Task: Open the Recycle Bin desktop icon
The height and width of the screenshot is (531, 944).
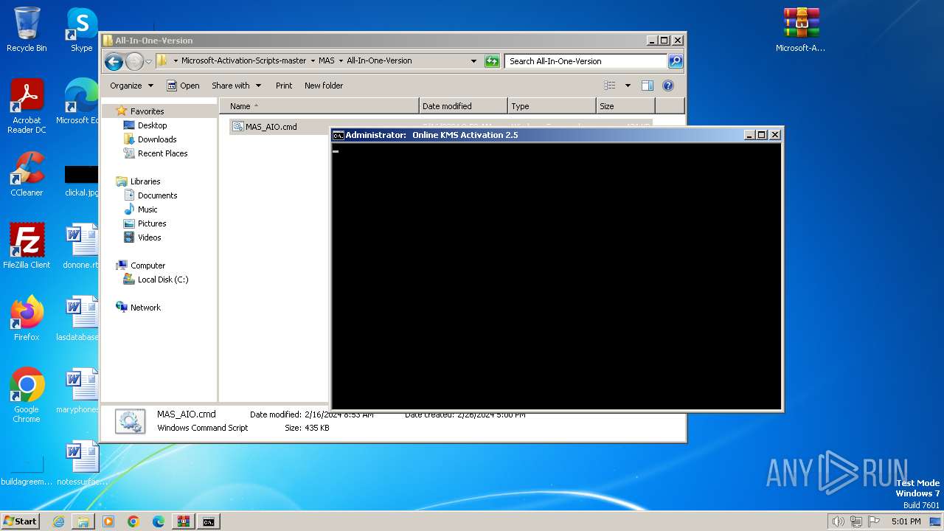Action: click(27, 29)
